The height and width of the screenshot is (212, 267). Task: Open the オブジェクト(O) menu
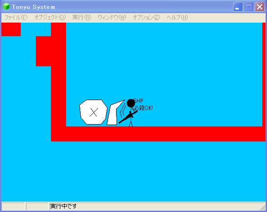pos(50,17)
